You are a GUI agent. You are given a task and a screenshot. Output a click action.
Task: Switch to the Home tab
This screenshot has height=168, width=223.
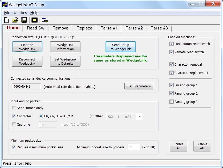[x=13, y=28]
